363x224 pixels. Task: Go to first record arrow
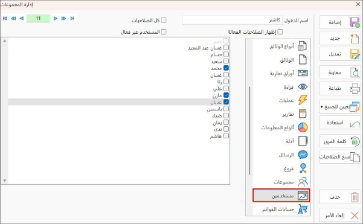point(5,19)
